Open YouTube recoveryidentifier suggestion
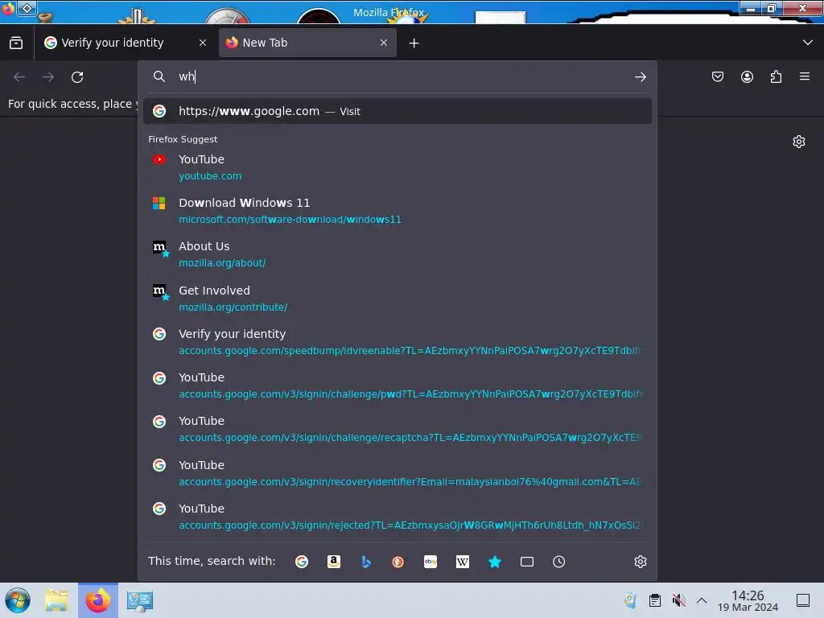 tap(398, 473)
